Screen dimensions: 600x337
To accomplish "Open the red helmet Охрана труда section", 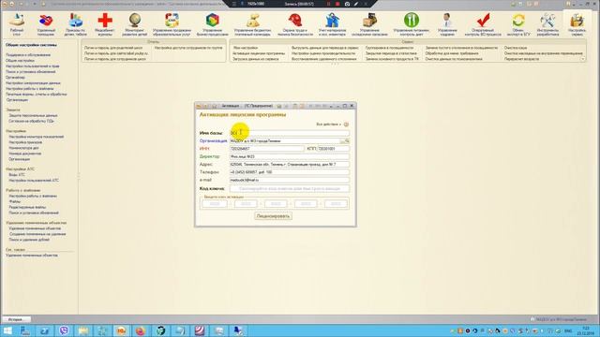I will click(x=295, y=24).
